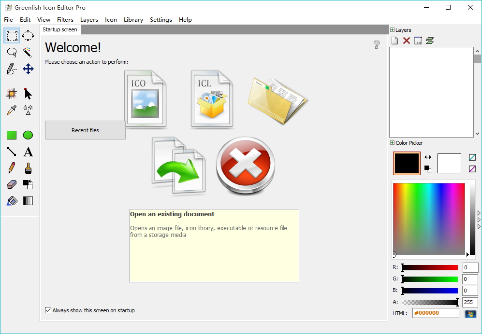482x334 pixels.
Task: Create a new ICL icon library
Action: tap(212, 98)
